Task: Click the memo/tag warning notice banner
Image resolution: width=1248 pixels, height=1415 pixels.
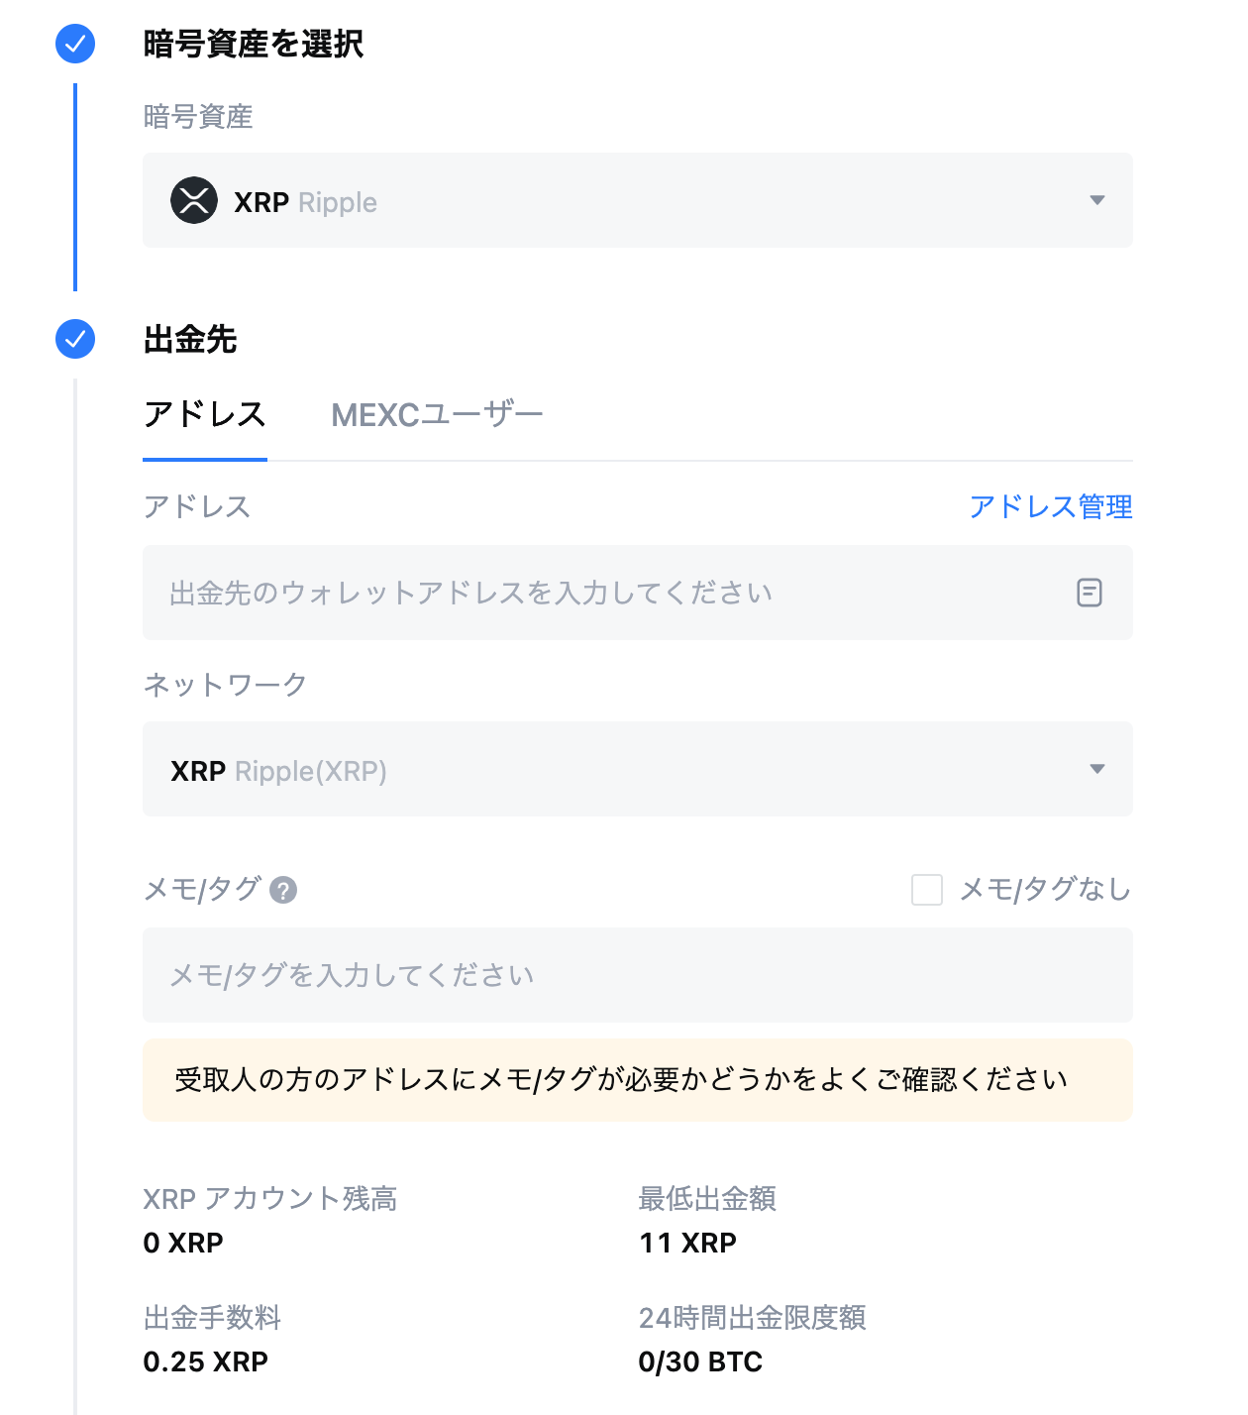Action: pos(637,1080)
